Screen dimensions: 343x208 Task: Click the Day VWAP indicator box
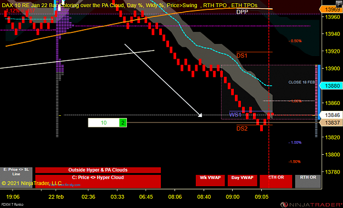click(x=243, y=181)
